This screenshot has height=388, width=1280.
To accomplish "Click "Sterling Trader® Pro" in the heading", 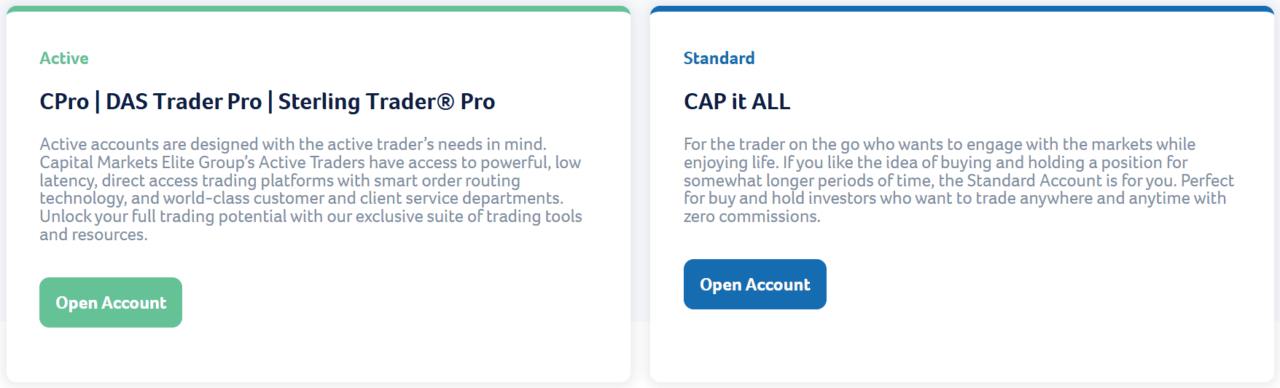I will 386,102.
